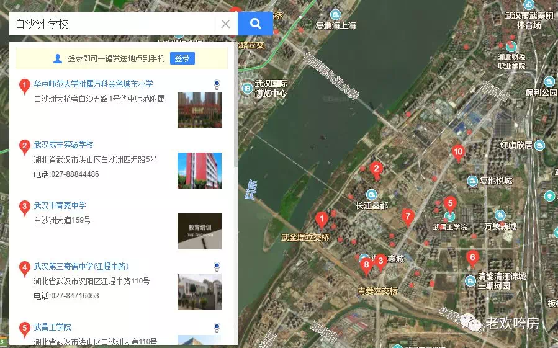The image size is (558, 348).
Task: Click list marker 1 beside 华中师范大学附属
Action: click(x=25, y=86)
